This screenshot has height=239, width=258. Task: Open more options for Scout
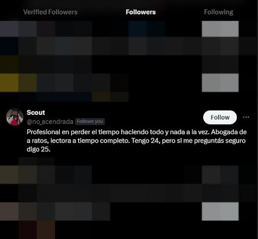[246, 117]
